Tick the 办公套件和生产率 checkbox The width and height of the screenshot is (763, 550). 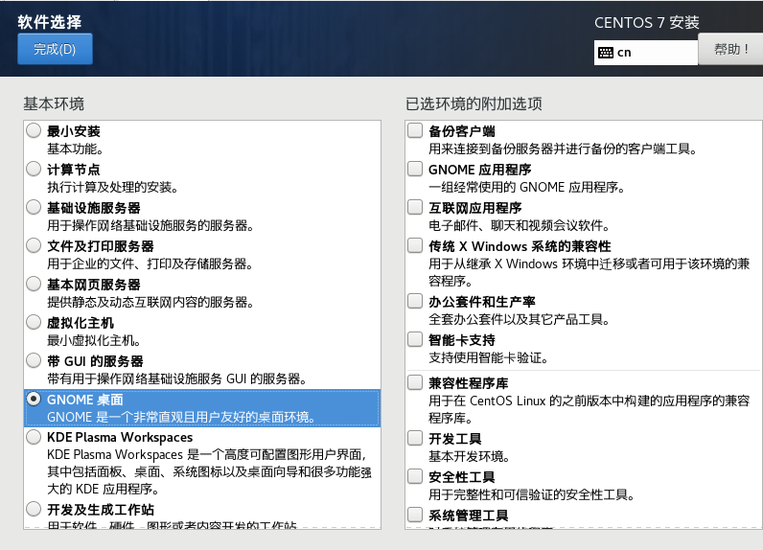tap(415, 301)
